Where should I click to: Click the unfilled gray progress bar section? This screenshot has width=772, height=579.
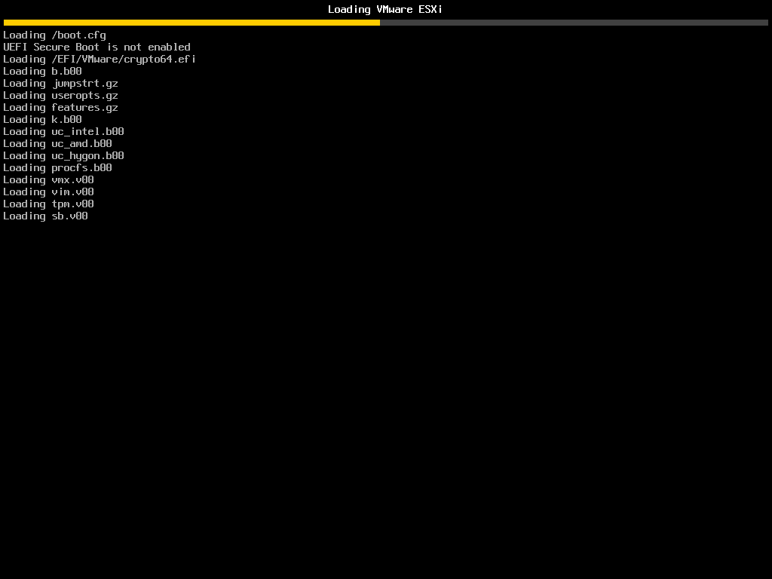573,23
